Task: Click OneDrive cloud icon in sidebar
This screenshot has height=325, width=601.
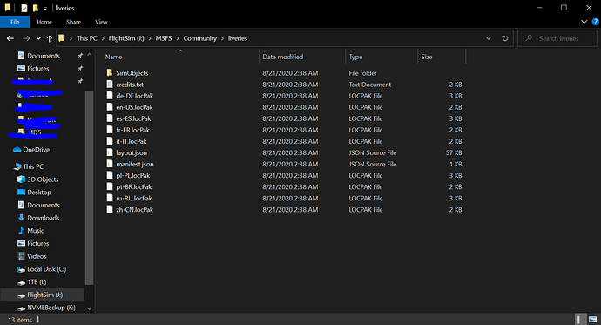Action: point(17,150)
